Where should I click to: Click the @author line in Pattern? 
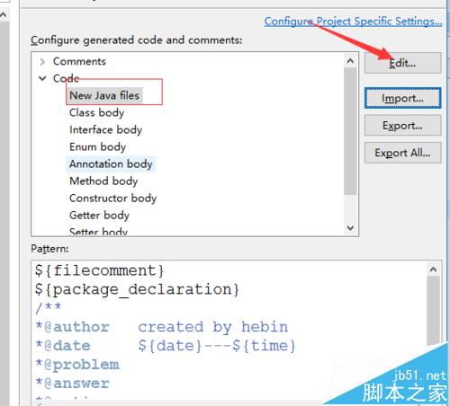click(162, 327)
